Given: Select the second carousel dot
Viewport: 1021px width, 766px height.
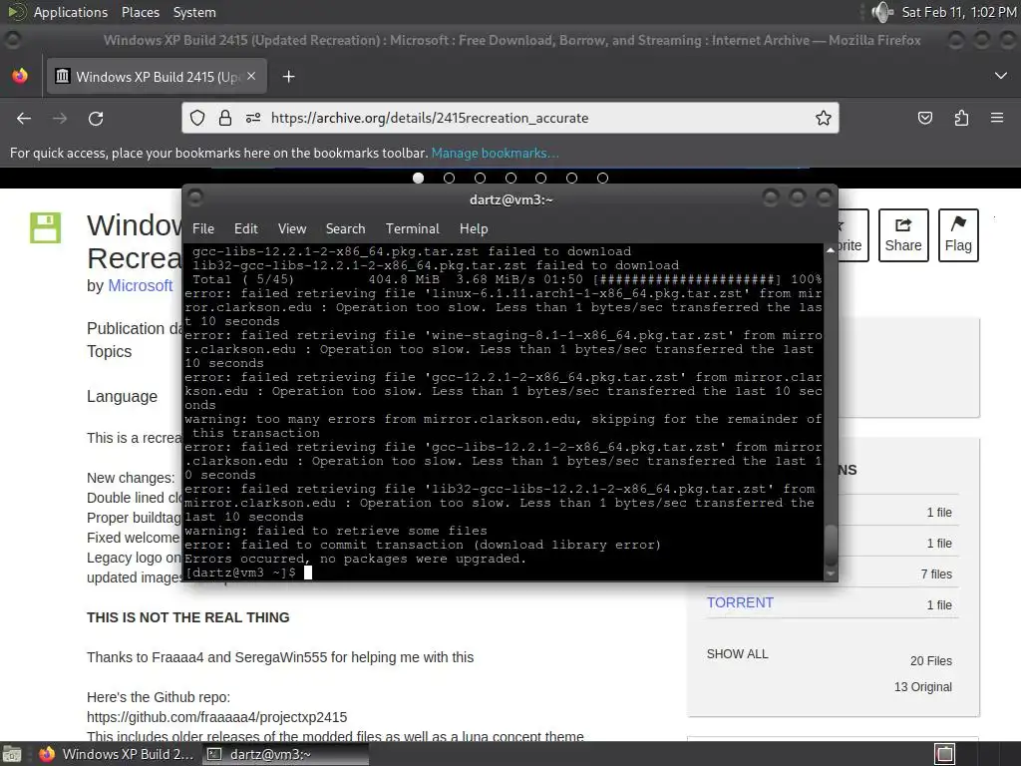Looking at the screenshot, I should tap(449, 178).
